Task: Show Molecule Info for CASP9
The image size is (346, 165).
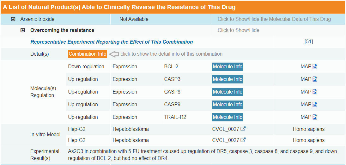Action: (228, 105)
